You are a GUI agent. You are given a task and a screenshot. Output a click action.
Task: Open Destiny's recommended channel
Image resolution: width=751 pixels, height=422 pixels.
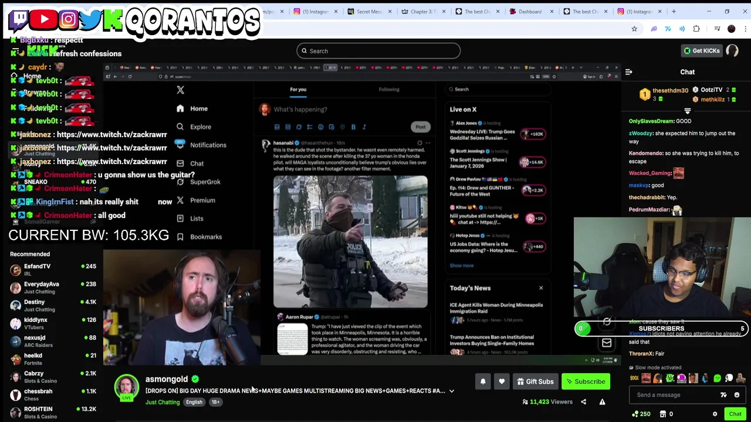[x=53, y=305]
